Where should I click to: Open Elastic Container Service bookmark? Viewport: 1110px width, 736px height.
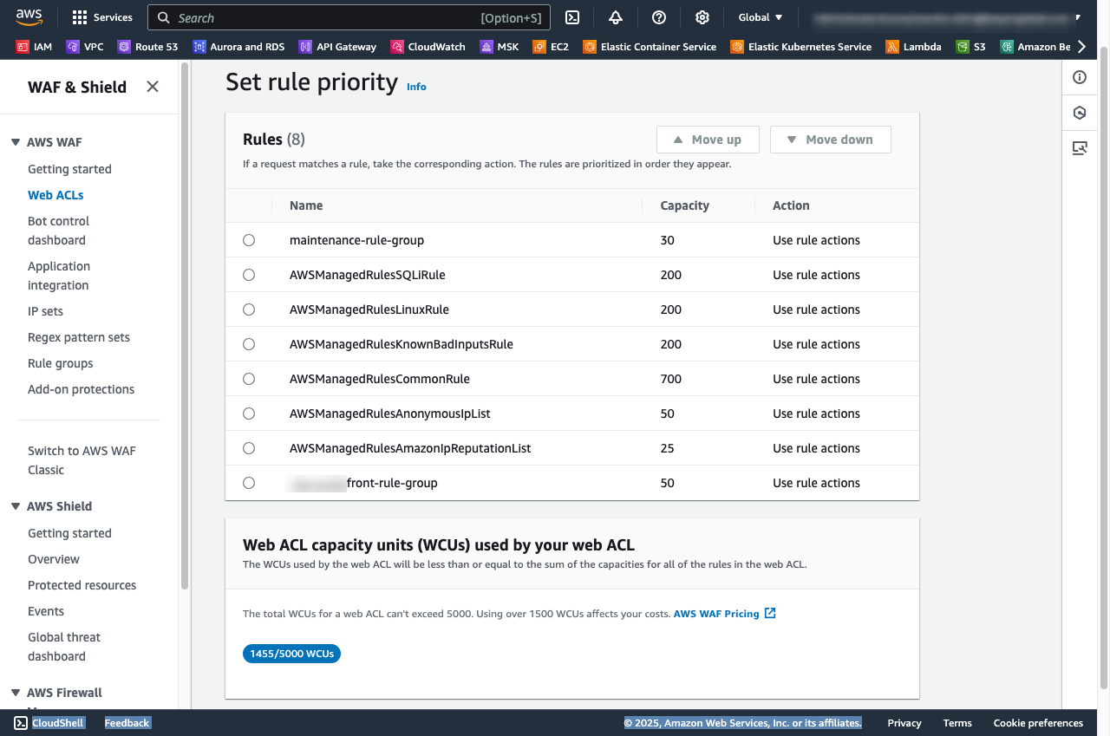point(650,47)
